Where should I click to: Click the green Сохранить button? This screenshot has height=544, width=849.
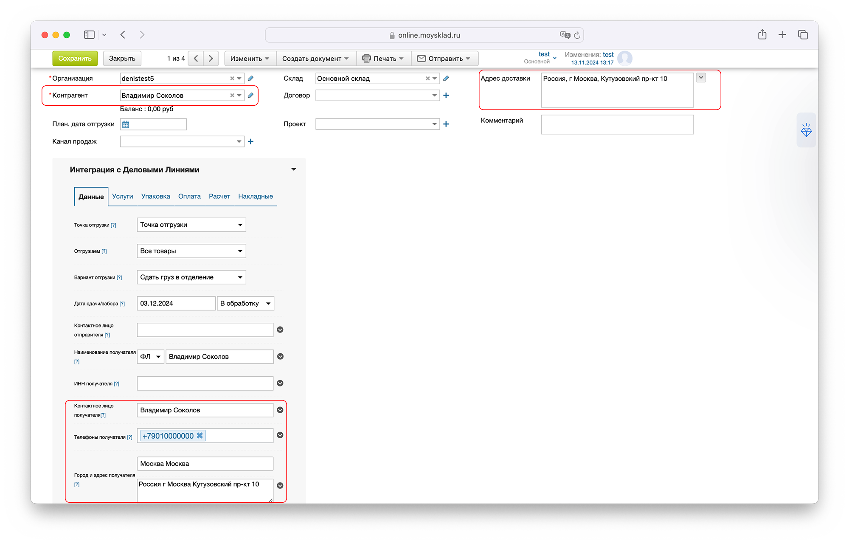click(x=75, y=59)
